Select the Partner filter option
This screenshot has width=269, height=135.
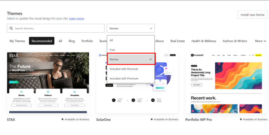[131, 59]
